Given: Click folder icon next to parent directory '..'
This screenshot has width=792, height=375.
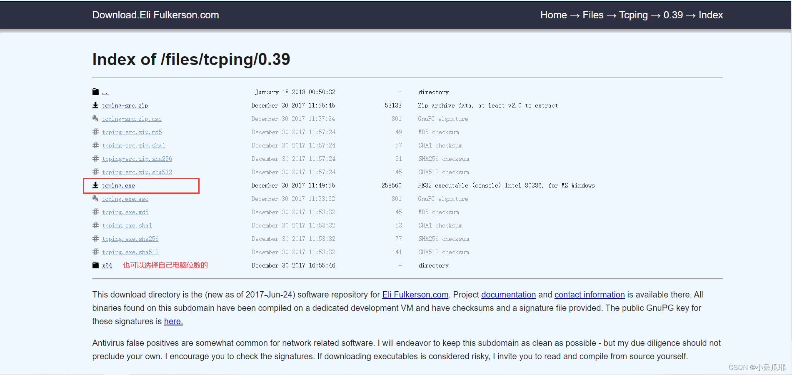Looking at the screenshot, I should pos(95,92).
